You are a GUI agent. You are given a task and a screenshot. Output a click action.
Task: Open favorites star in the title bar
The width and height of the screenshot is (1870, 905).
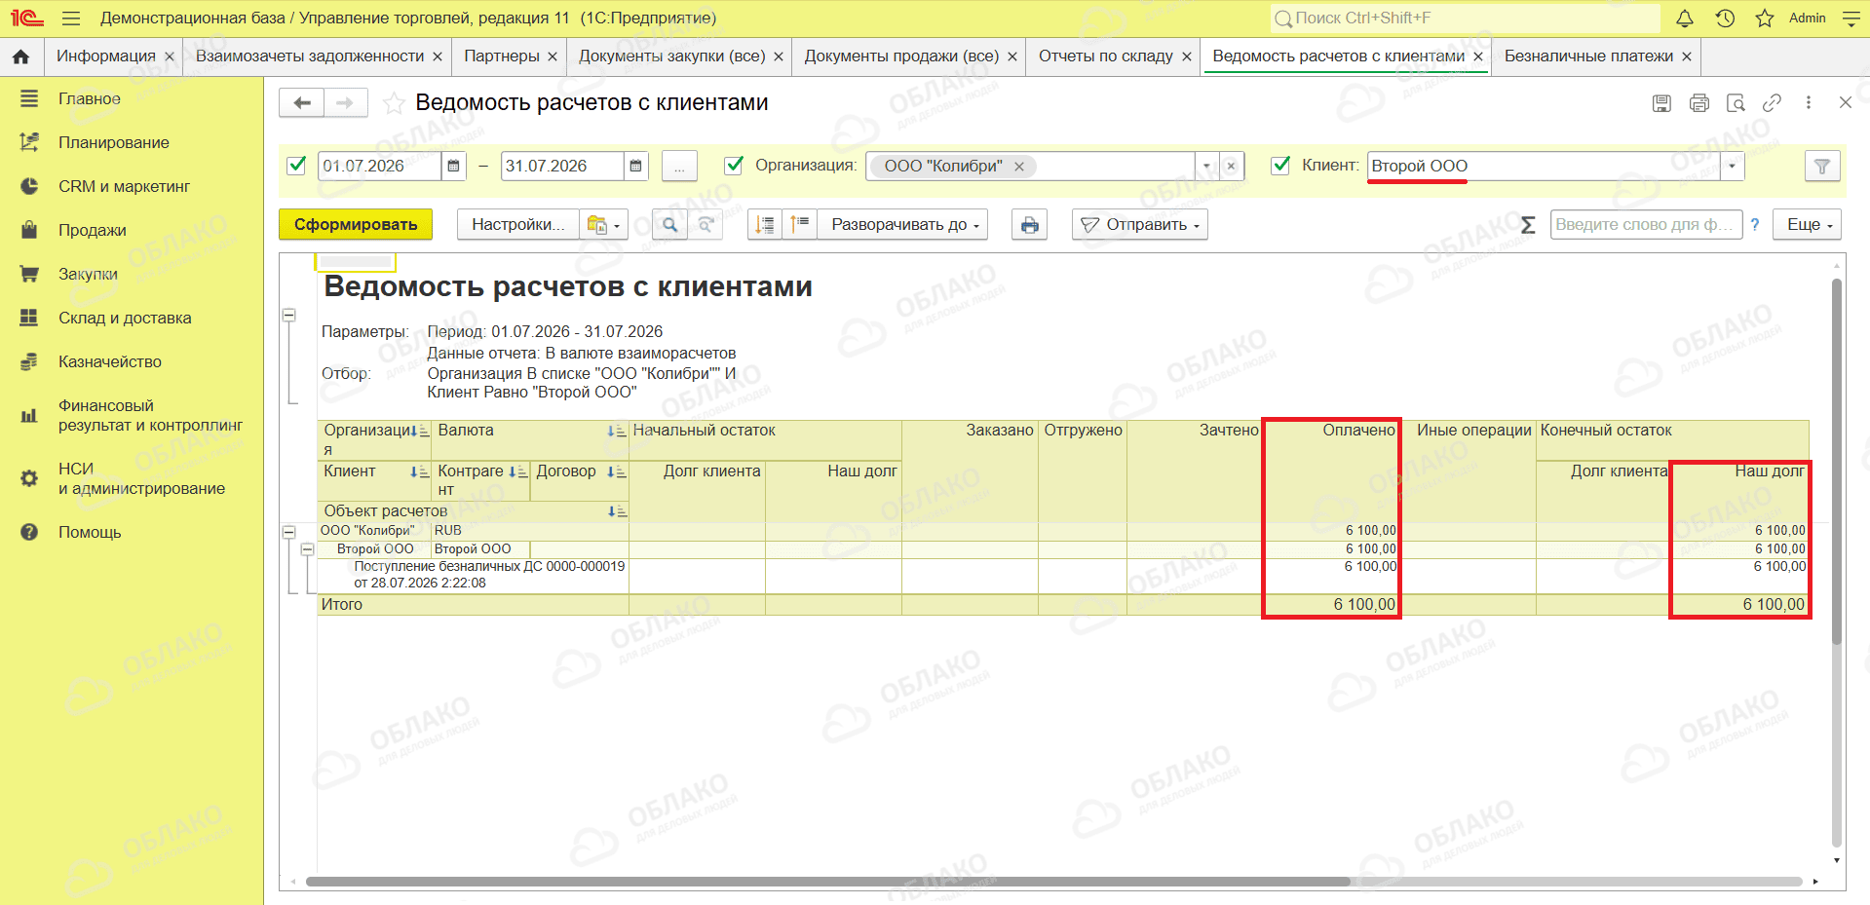point(1765,19)
